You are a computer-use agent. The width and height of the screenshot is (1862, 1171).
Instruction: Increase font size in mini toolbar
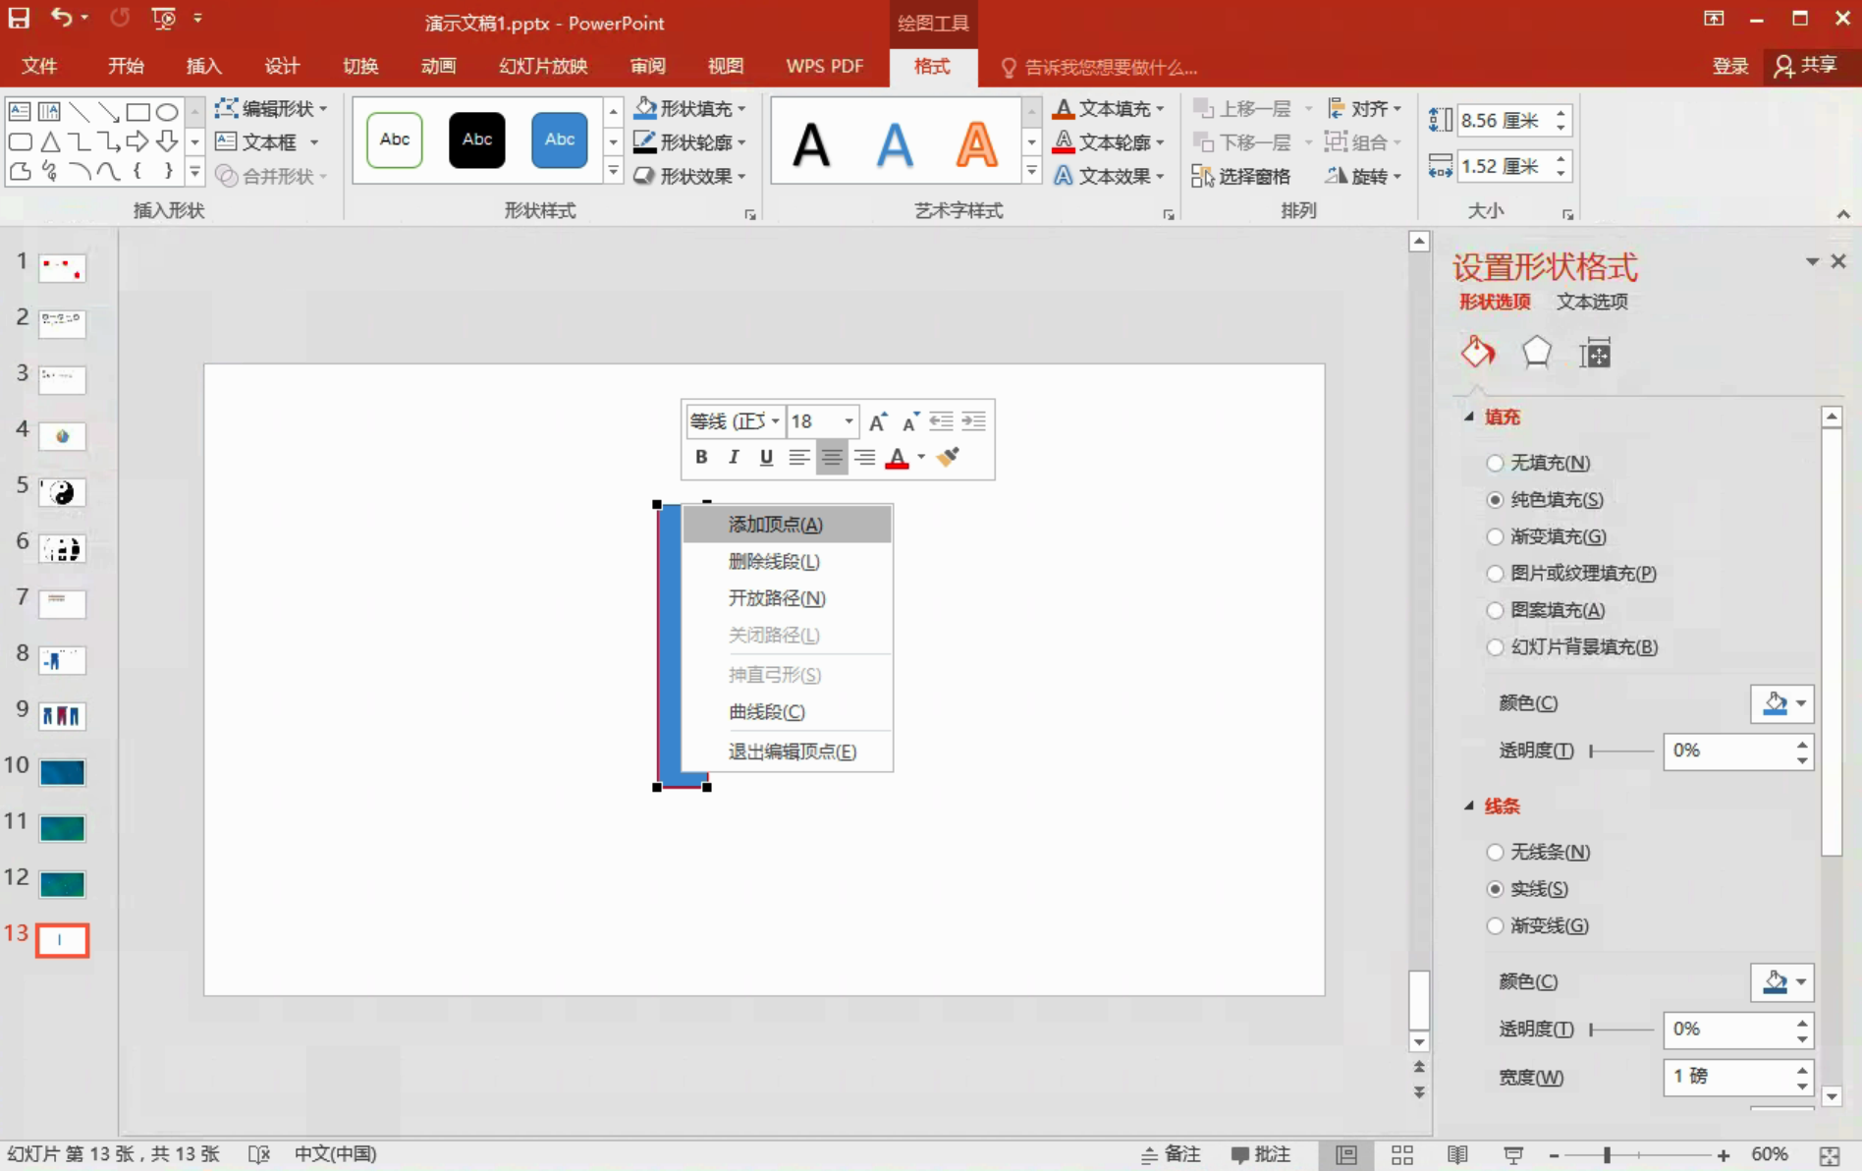tap(878, 421)
